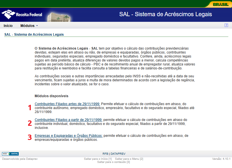
Task: Click the BRASIL government logo
Action: pos(220,4)
